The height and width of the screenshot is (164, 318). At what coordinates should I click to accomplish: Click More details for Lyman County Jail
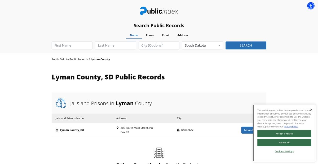[x=247, y=130]
